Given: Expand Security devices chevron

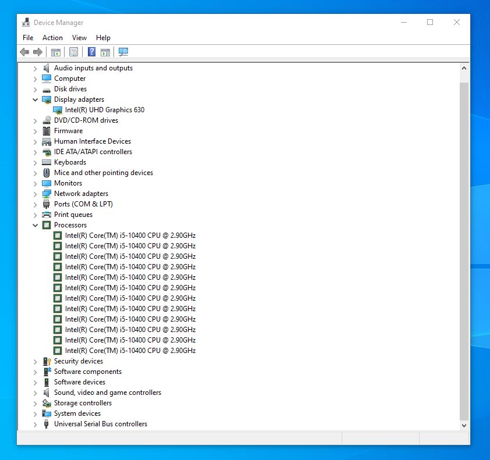Looking at the screenshot, I should tap(35, 362).
